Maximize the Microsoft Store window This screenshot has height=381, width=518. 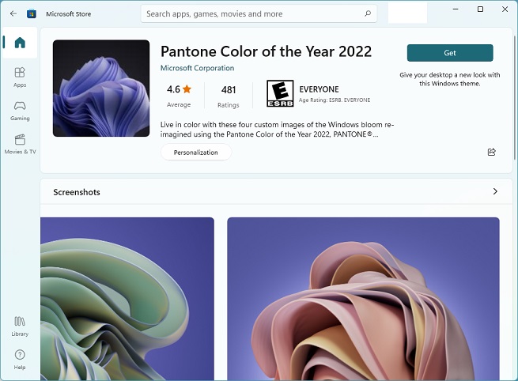pos(480,9)
